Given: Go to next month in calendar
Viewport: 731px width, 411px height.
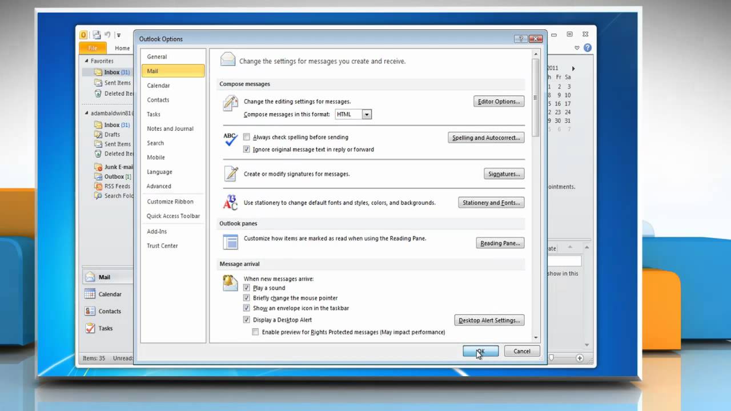Looking at the screenshot, I should 573,68.
